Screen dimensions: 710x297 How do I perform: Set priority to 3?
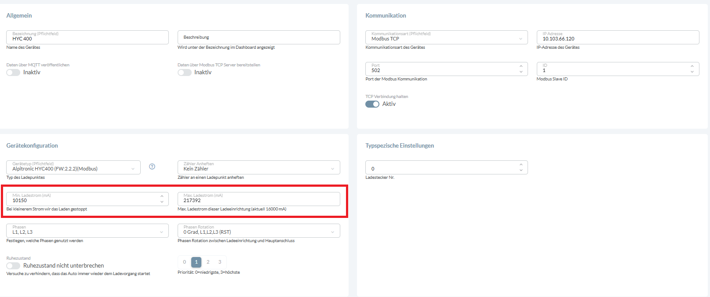(x=220, y=262)
